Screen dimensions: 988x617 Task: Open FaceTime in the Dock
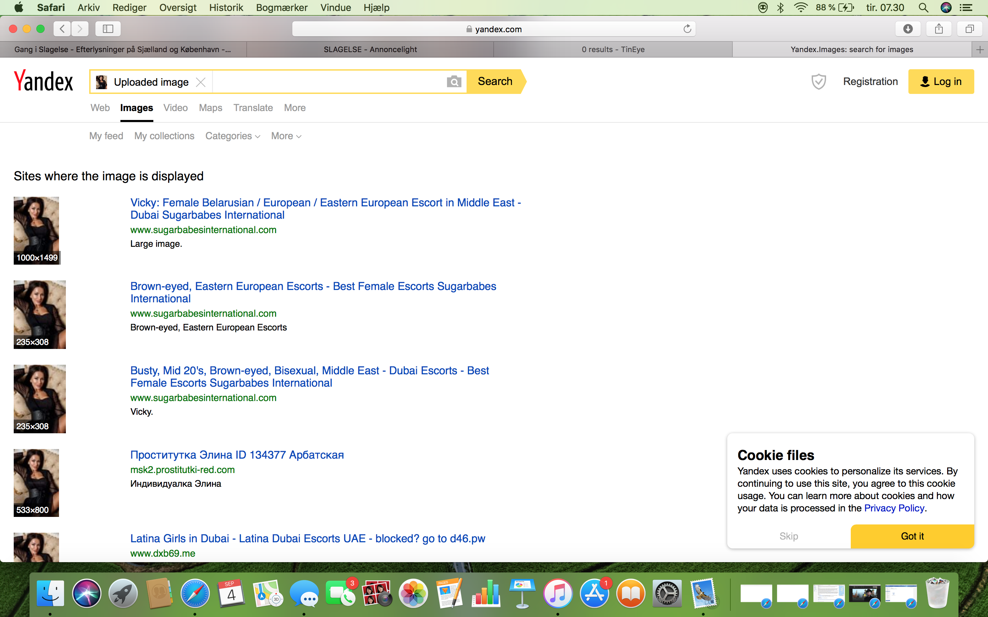pos(341,593)
